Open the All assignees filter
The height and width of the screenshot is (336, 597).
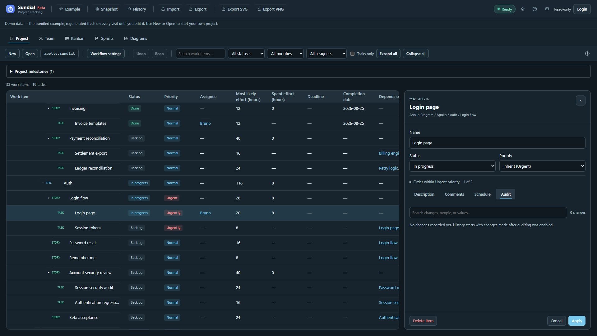326,54
